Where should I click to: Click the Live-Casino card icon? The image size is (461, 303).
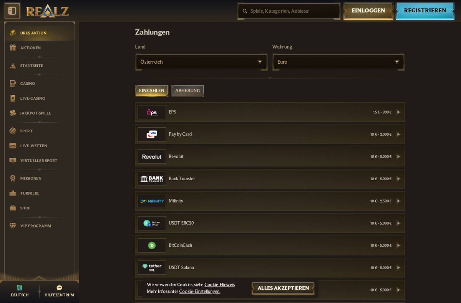[x=13, y=99]
